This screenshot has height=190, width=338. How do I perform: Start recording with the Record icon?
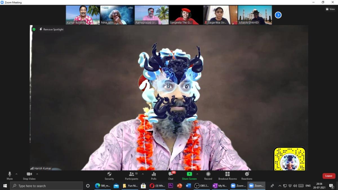[x=208, y=174]
